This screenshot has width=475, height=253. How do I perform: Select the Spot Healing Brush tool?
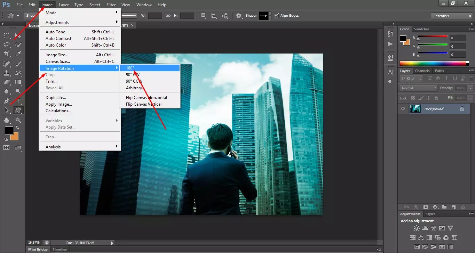(7, 63)
